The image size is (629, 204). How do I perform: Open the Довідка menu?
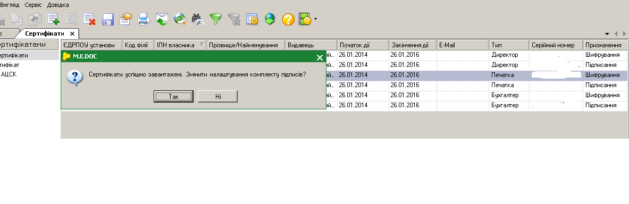coord(58,5)
